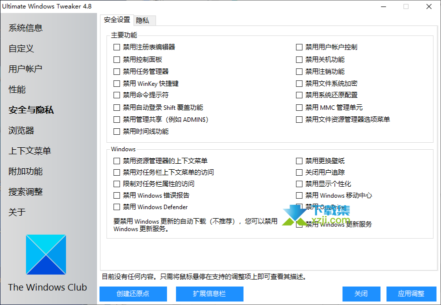Open 上下文菜单 section in sidebar
This screenshot has width=441, height=305.
pyautogui.click(x=30, y=151)
